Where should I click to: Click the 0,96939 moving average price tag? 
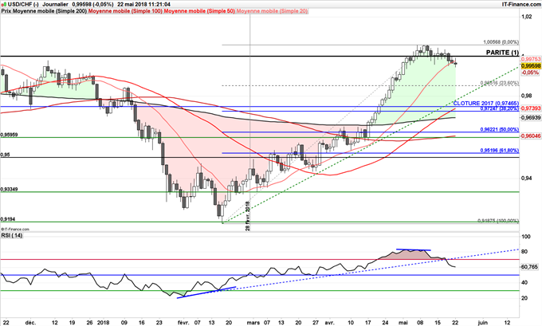(x=531, y=118)
